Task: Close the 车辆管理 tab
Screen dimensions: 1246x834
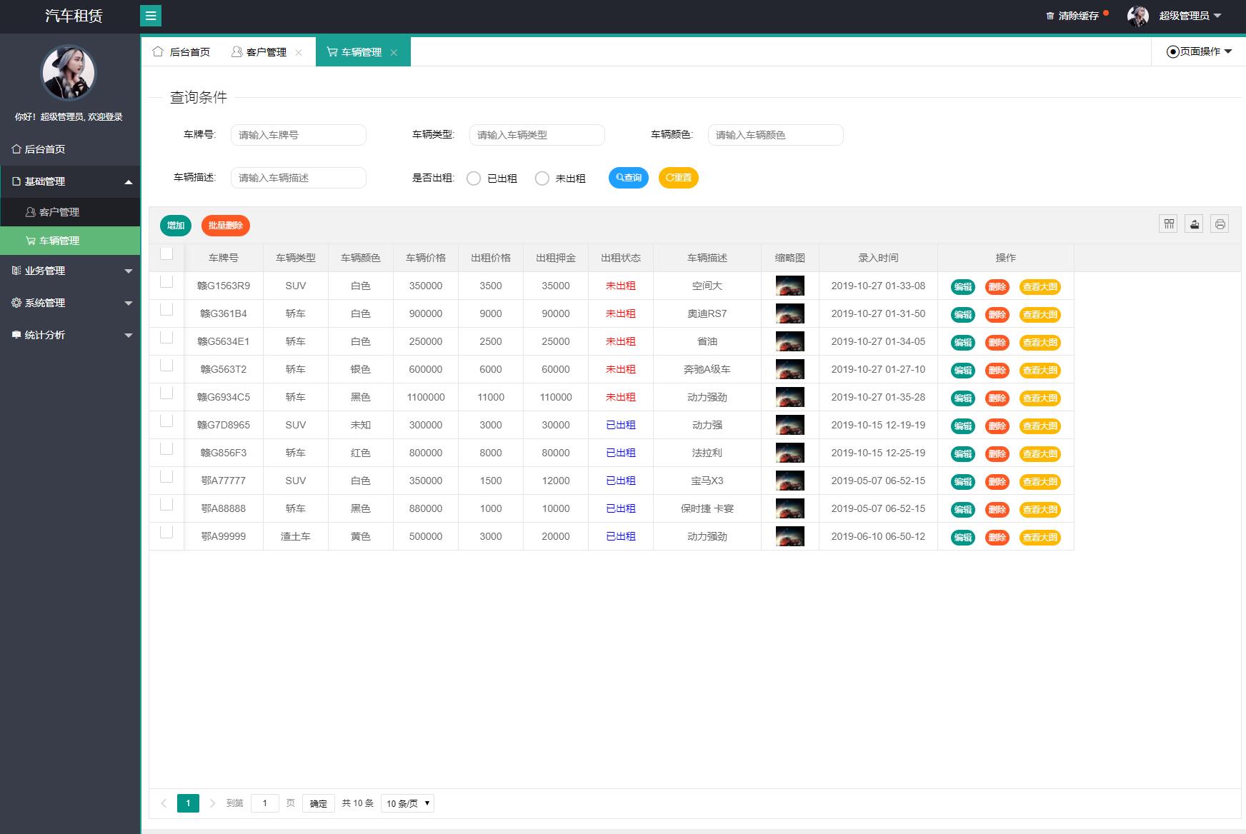Action: (x=394, y=53)
